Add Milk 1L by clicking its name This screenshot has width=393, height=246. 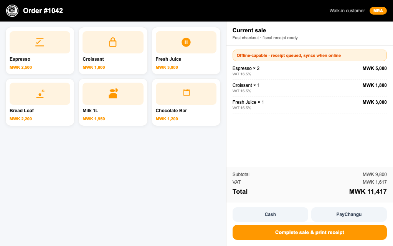[90, 110]
